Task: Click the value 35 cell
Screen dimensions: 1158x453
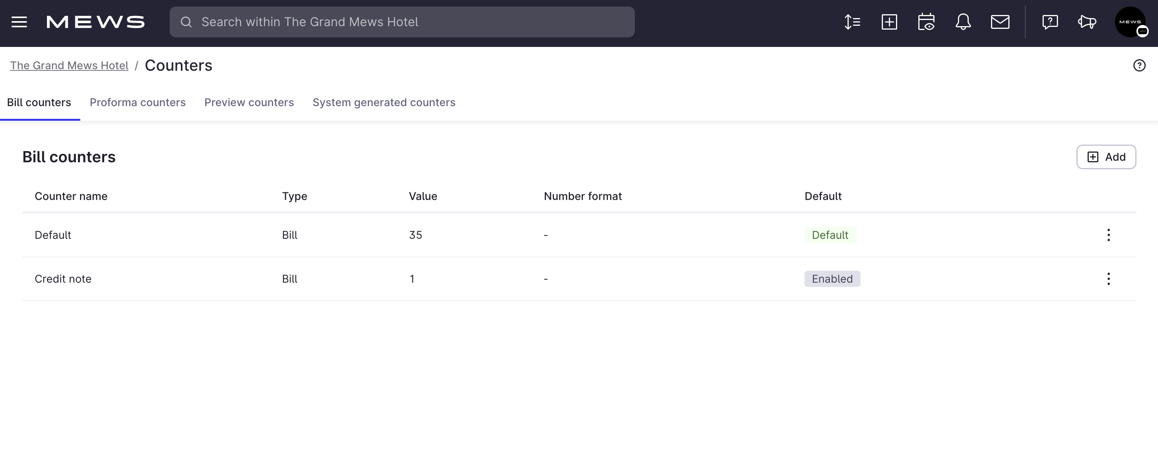Action: [x=415, y=235]
